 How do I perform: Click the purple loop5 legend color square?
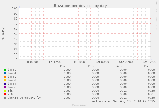(5, 87)
